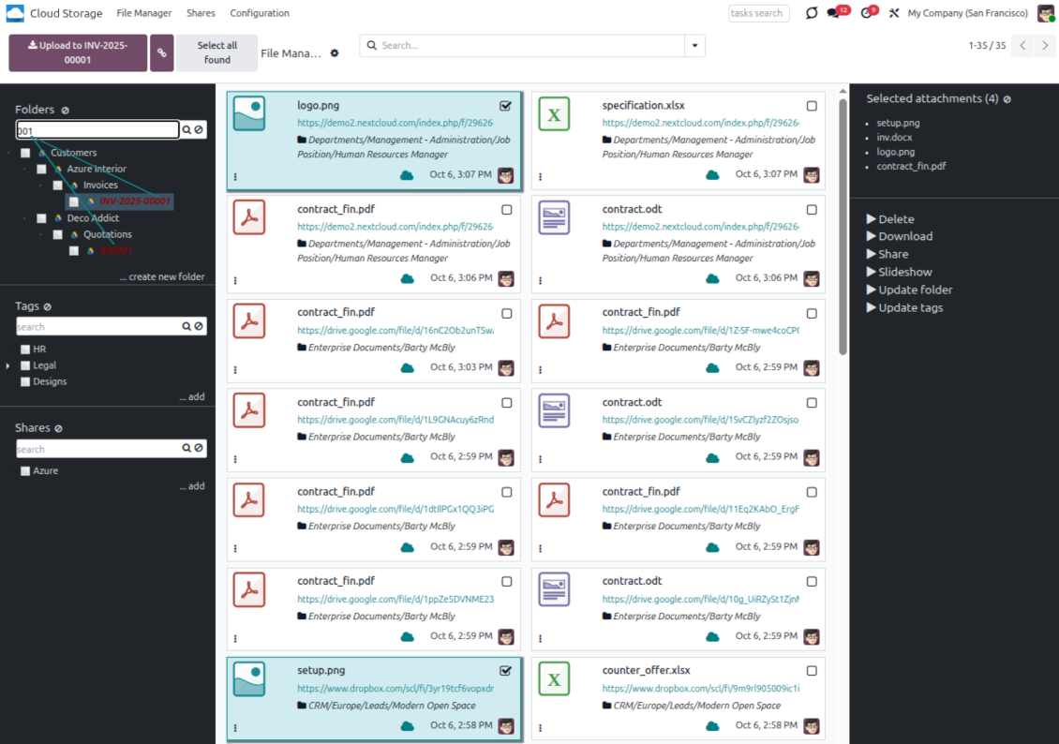1059x744 pixels.
Task: Clear selected attachments using the reset icon
Action: (x=1007, y=99)
